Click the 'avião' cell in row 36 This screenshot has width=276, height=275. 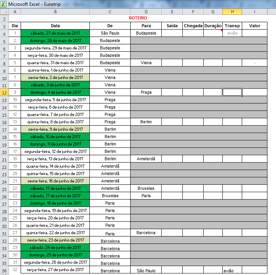[232, 270]
